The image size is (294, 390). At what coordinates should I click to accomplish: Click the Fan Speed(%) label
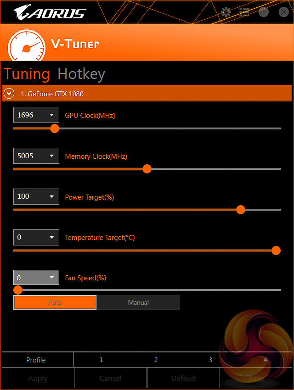pyautogui.click(x=85, y=278)
